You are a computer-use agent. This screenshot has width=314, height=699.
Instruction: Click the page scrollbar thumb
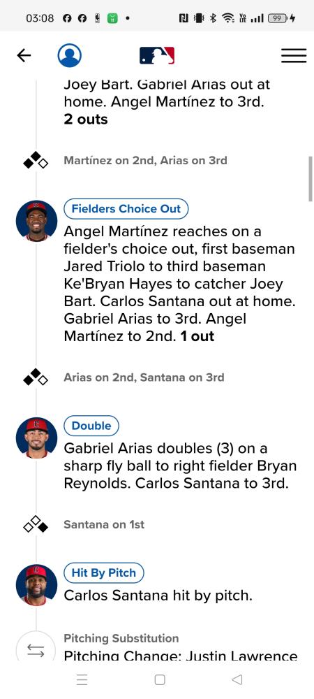pos(310,178)
